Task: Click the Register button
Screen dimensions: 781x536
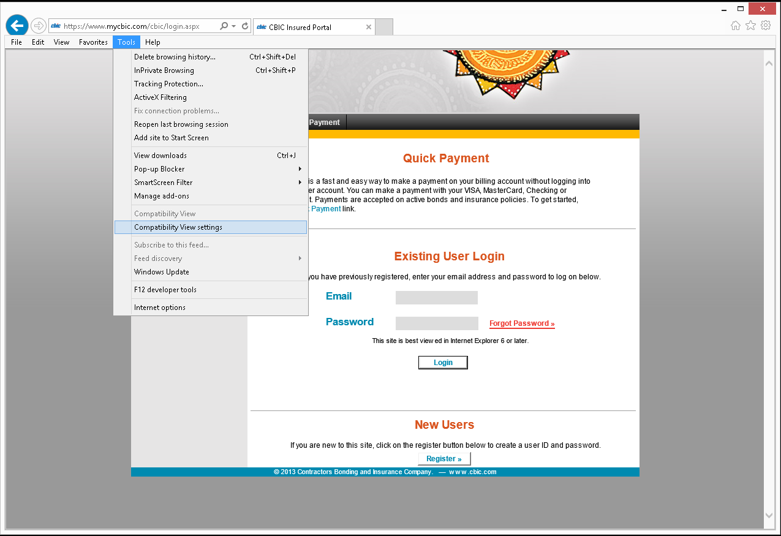Action: click(444, 459)
